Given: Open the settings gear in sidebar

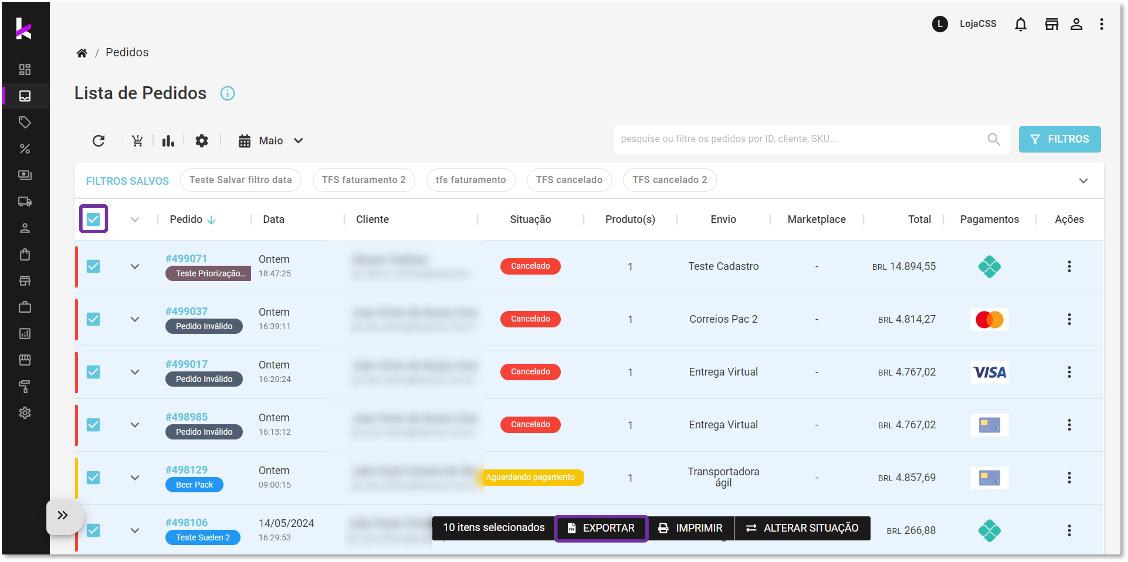Looking at the screenshot, I should tap(25, 413).
